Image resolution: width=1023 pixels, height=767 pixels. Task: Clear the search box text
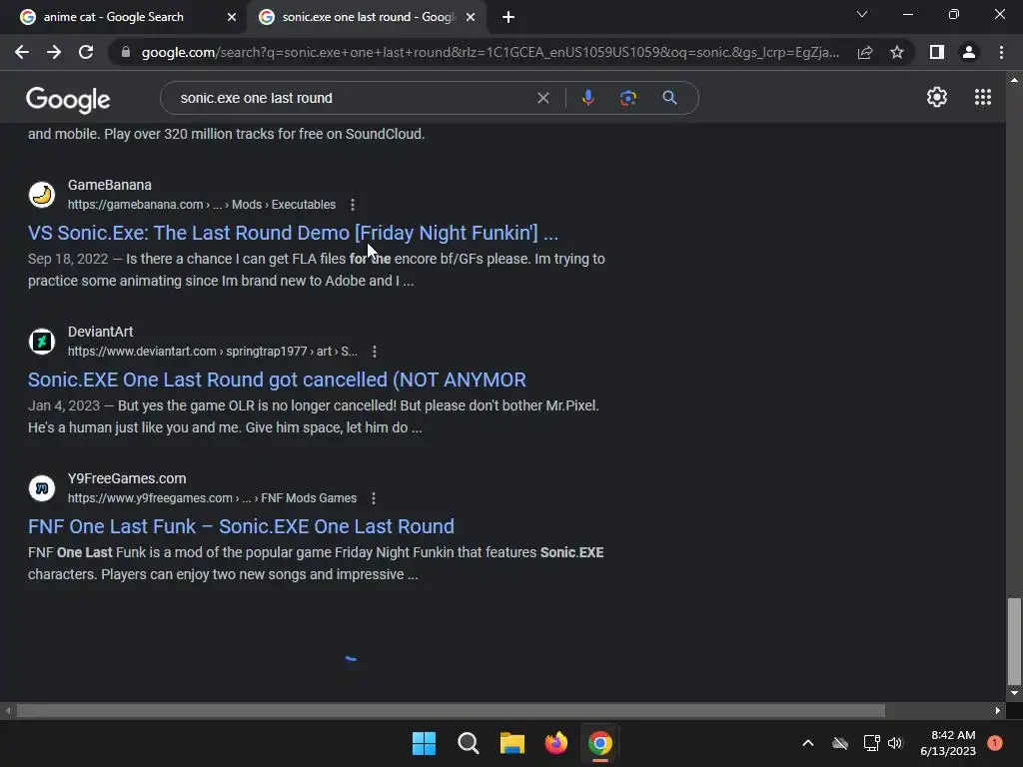coord(542,98)
